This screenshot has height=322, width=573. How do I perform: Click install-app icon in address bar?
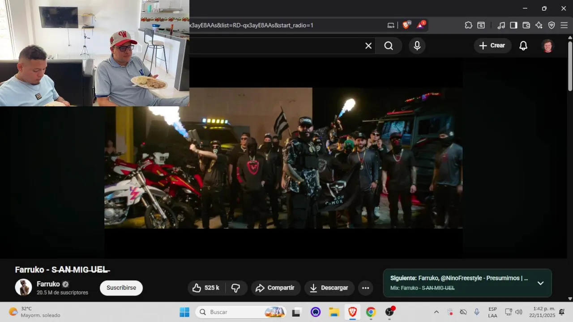(391, 25)
